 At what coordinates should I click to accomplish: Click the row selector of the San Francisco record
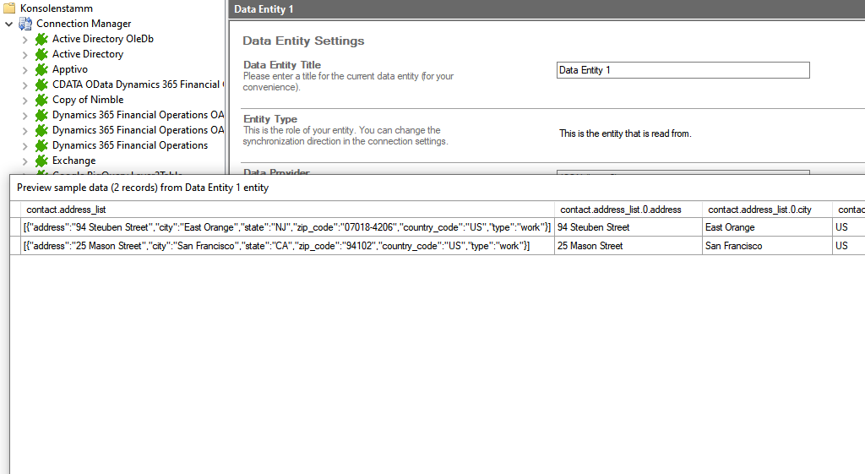[15, 246]
